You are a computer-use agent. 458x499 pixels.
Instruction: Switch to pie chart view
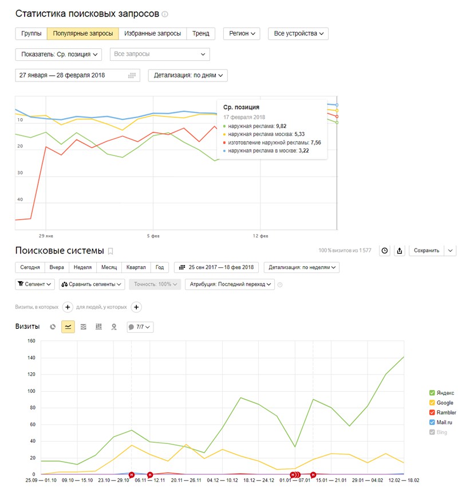53,327
